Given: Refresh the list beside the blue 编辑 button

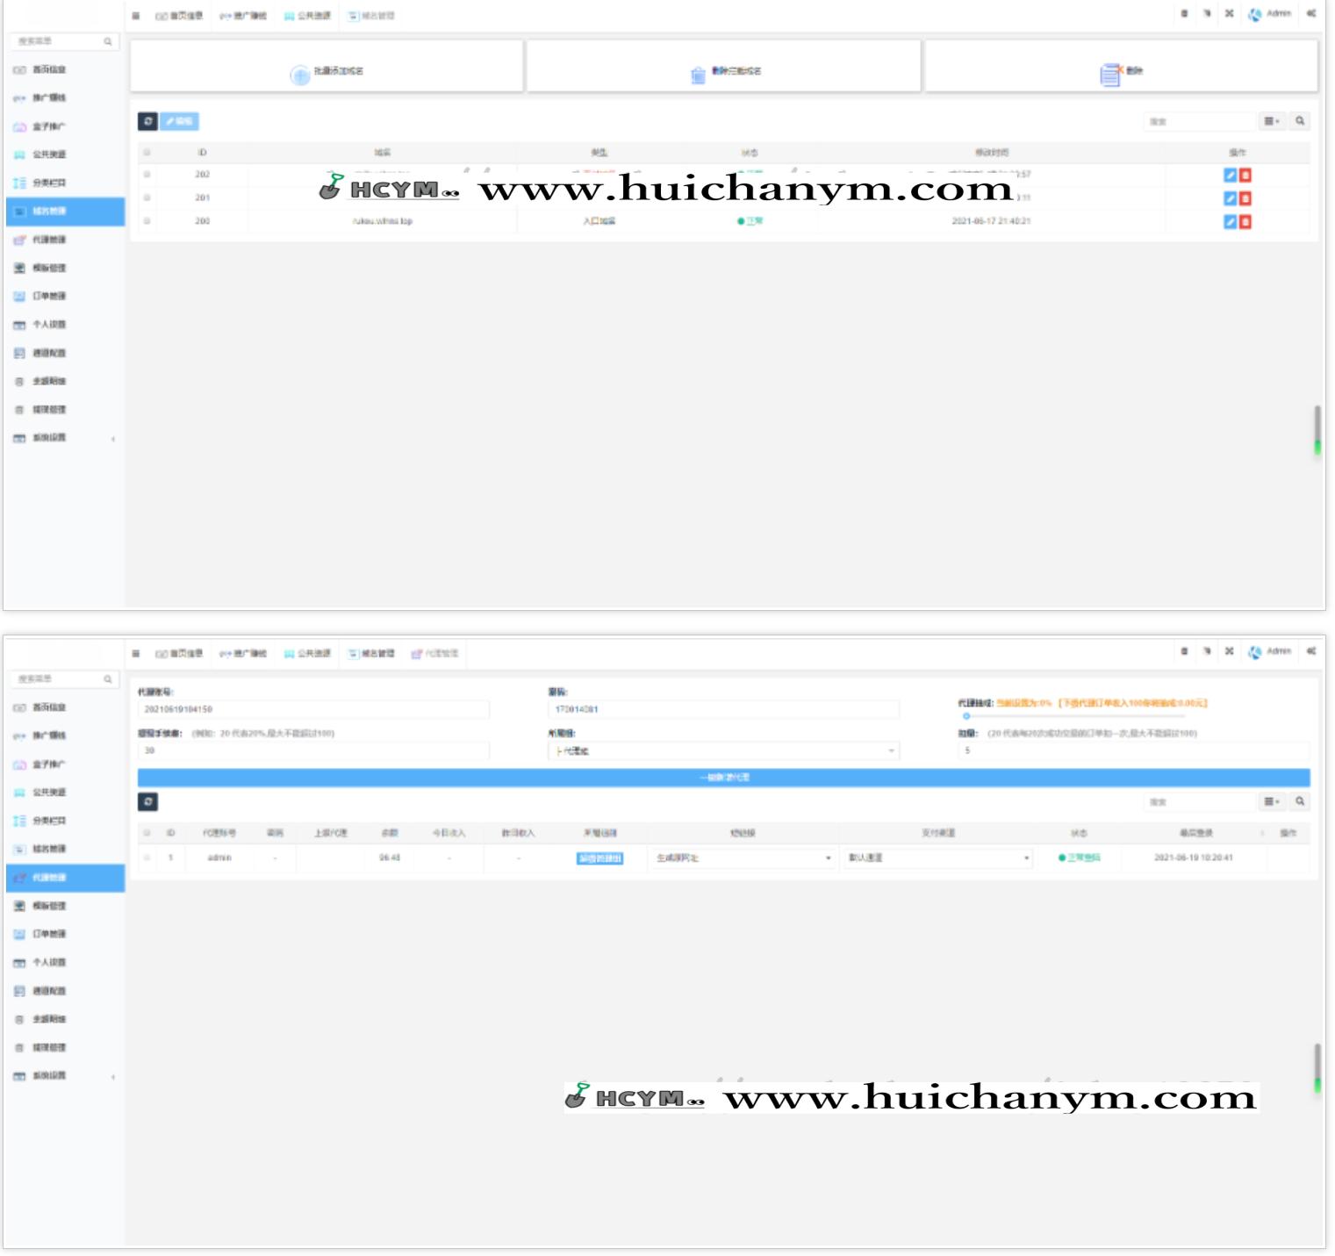Looking at the screenshot, I should click(147, 122).
